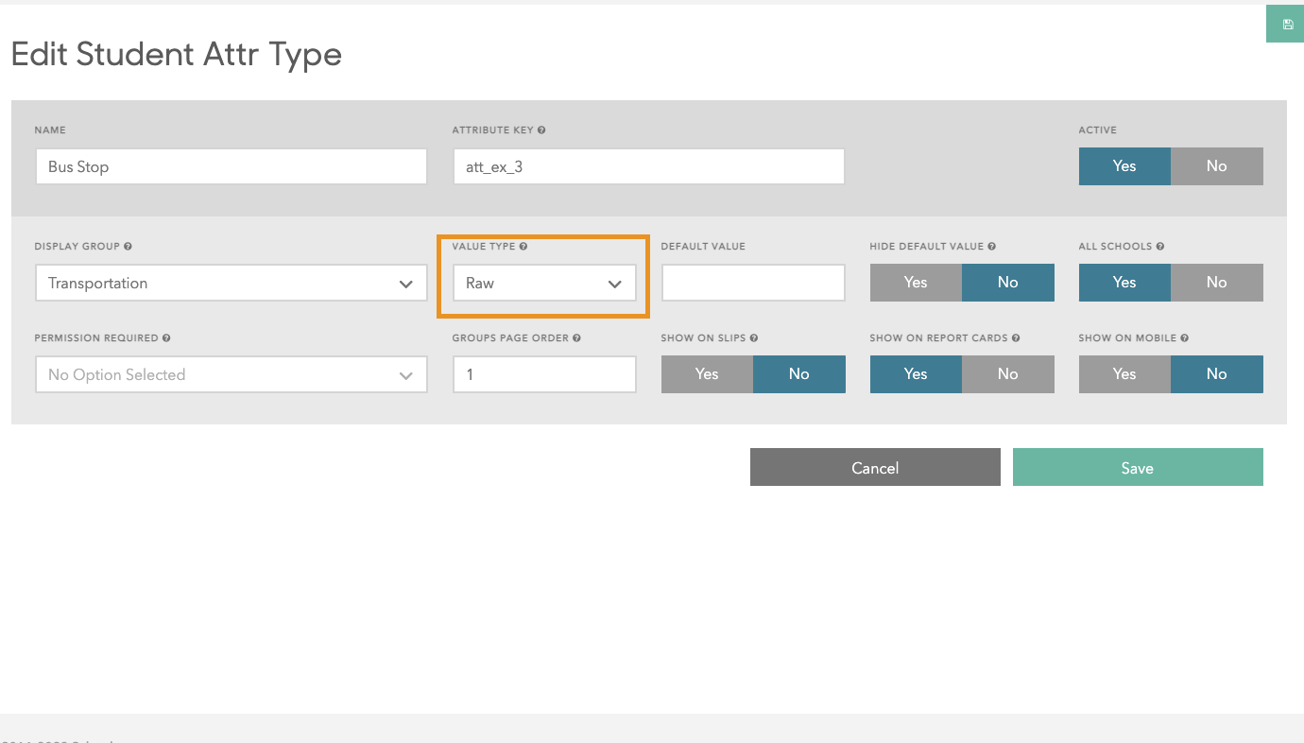Click the Name field containing Bus Stop
The height and width of the screenshot is (743, 1304).
(x=231, y=167)
